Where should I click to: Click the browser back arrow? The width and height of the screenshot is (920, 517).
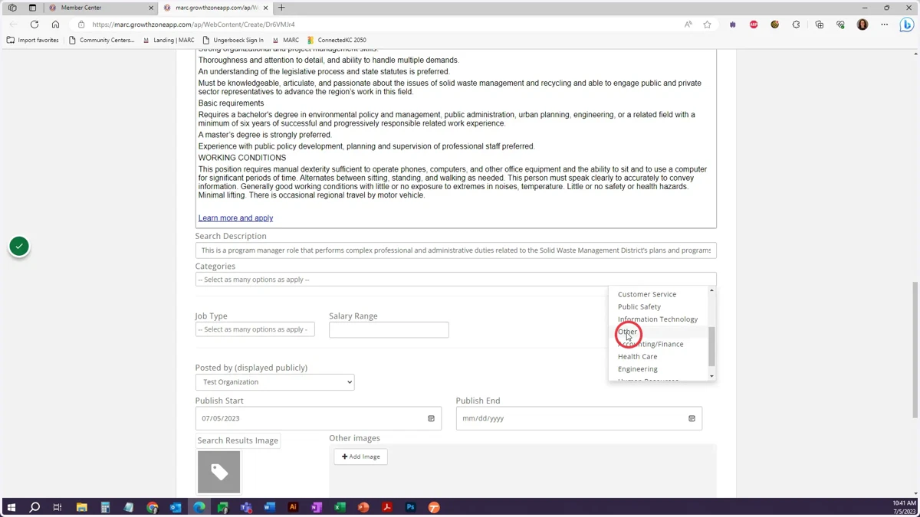tap(13, 25)
